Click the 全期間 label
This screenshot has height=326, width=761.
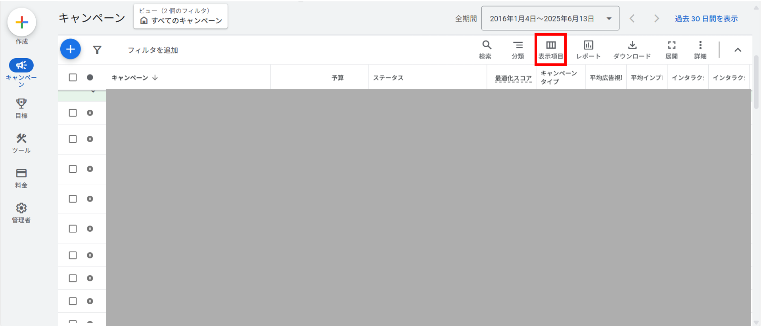[466, 19]
